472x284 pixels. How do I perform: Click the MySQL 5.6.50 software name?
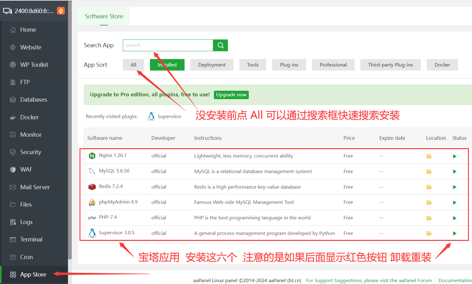point(114,171)
